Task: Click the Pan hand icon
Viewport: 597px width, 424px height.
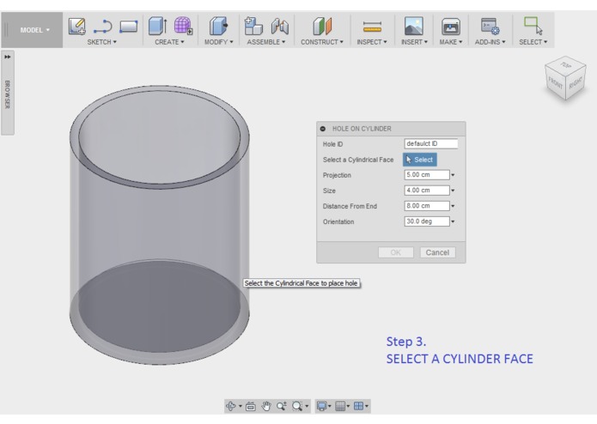Action: click(x=266, y=406)
